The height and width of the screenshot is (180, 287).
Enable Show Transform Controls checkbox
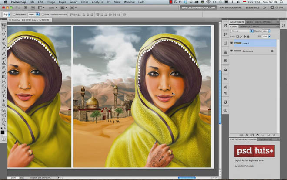[x=43, y=14]
